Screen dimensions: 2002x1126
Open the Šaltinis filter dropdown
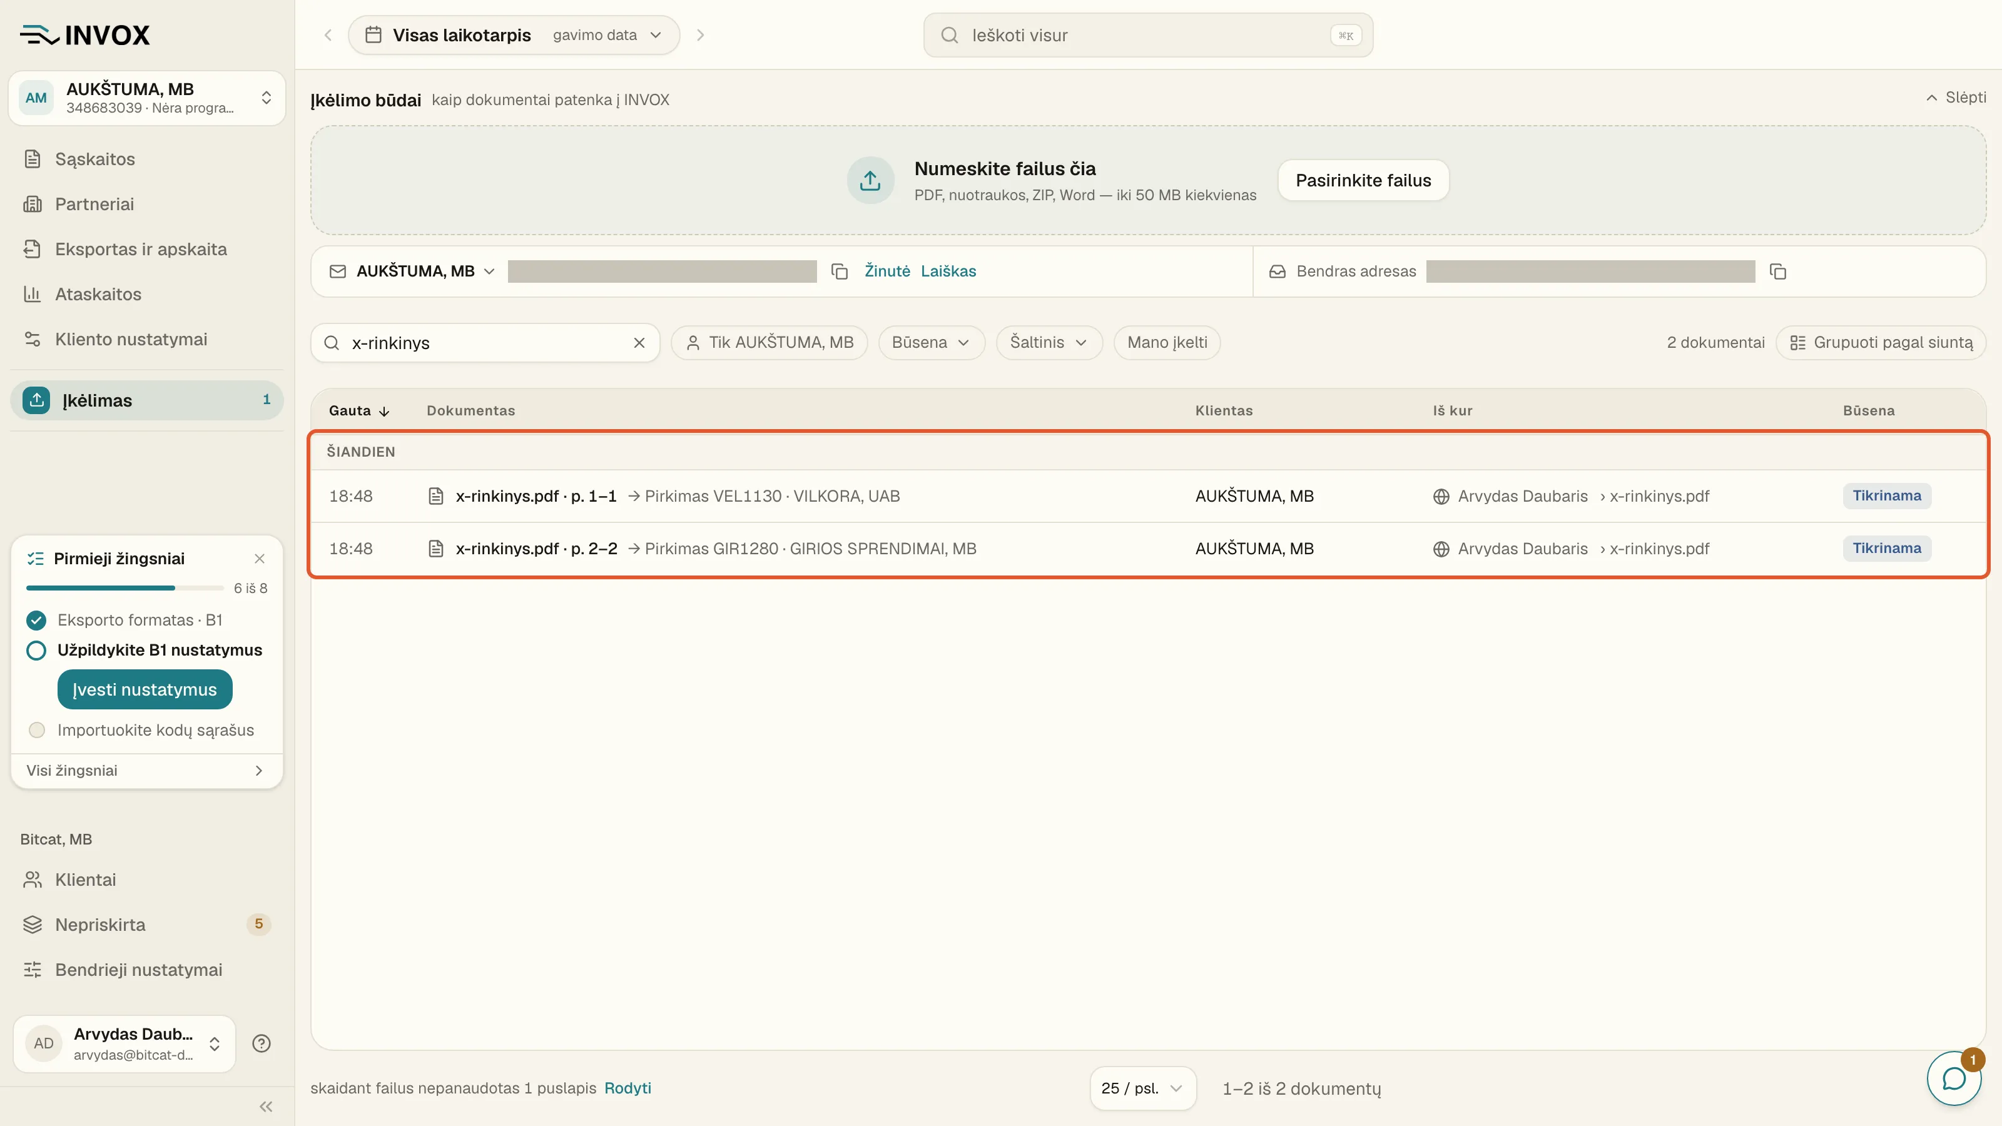click(x=1049, y=343)
